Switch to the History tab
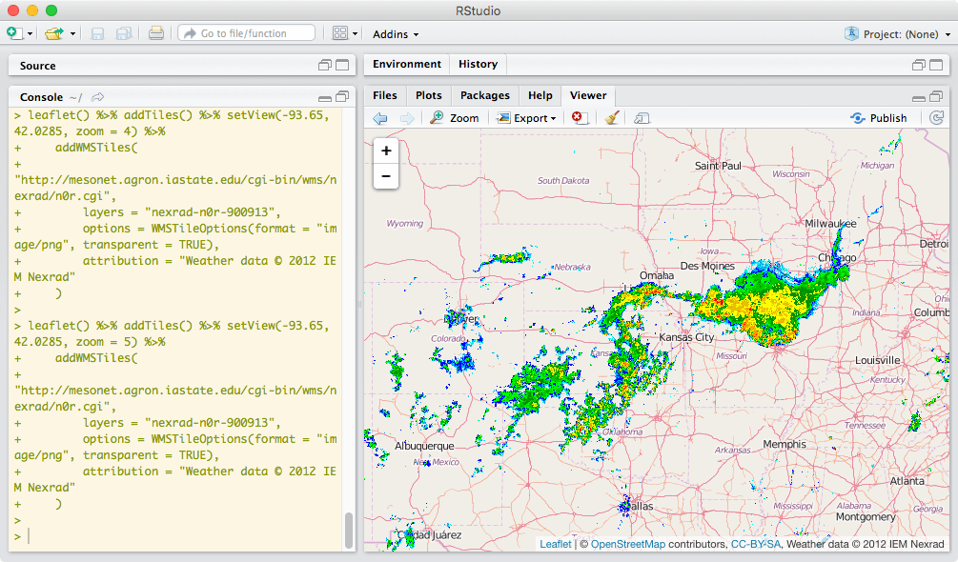 [x=478, y=64]
